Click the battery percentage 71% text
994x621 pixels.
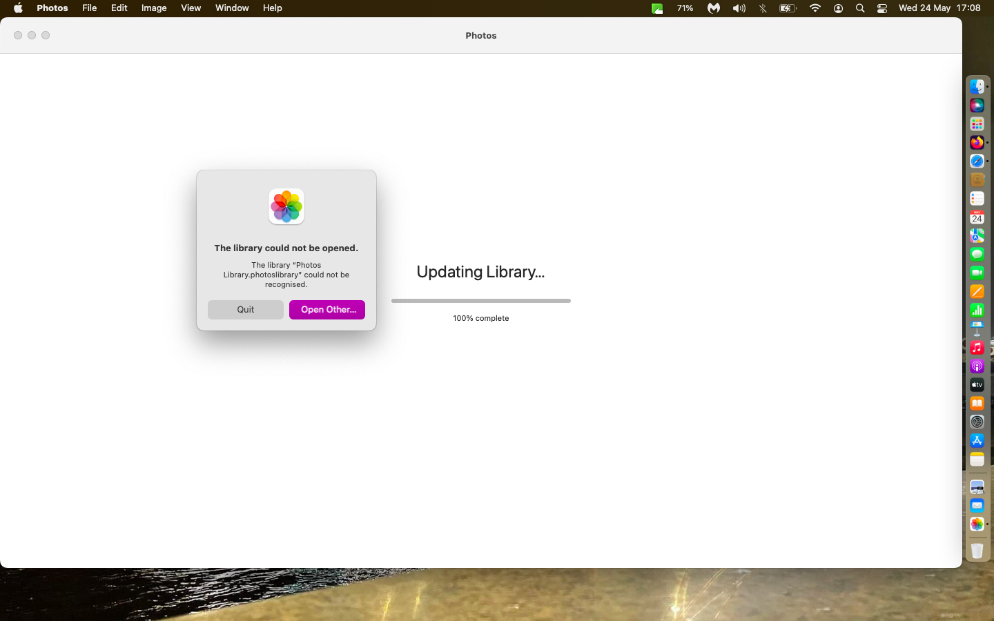(685, 8)
